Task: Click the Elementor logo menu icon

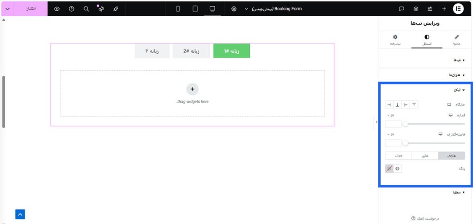Action: click(459, 9)
